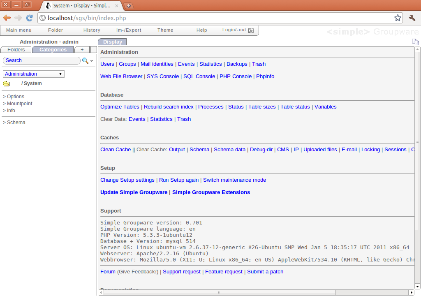421x296 pixels.
Task: Open the Administration dropdown
Action: pos(34,74)
